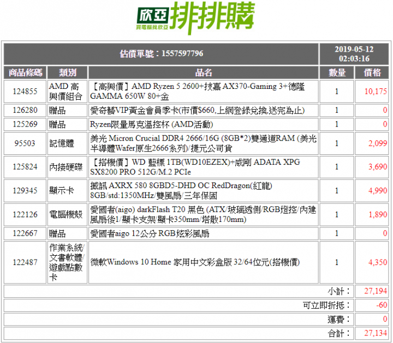
Task: Select the quote number 1557597796 header
Action: click(161, 54)
